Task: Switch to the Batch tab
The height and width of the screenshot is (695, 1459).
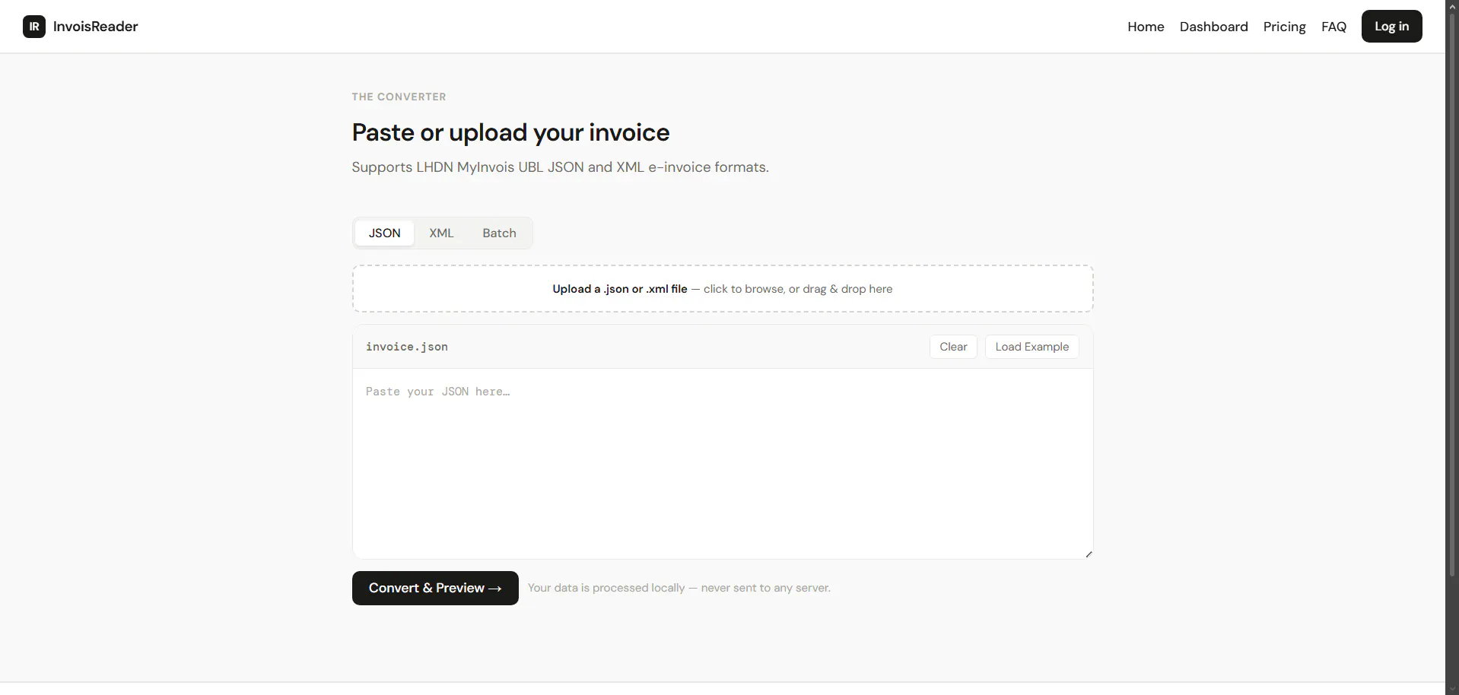Action: [x=499, y=233]
